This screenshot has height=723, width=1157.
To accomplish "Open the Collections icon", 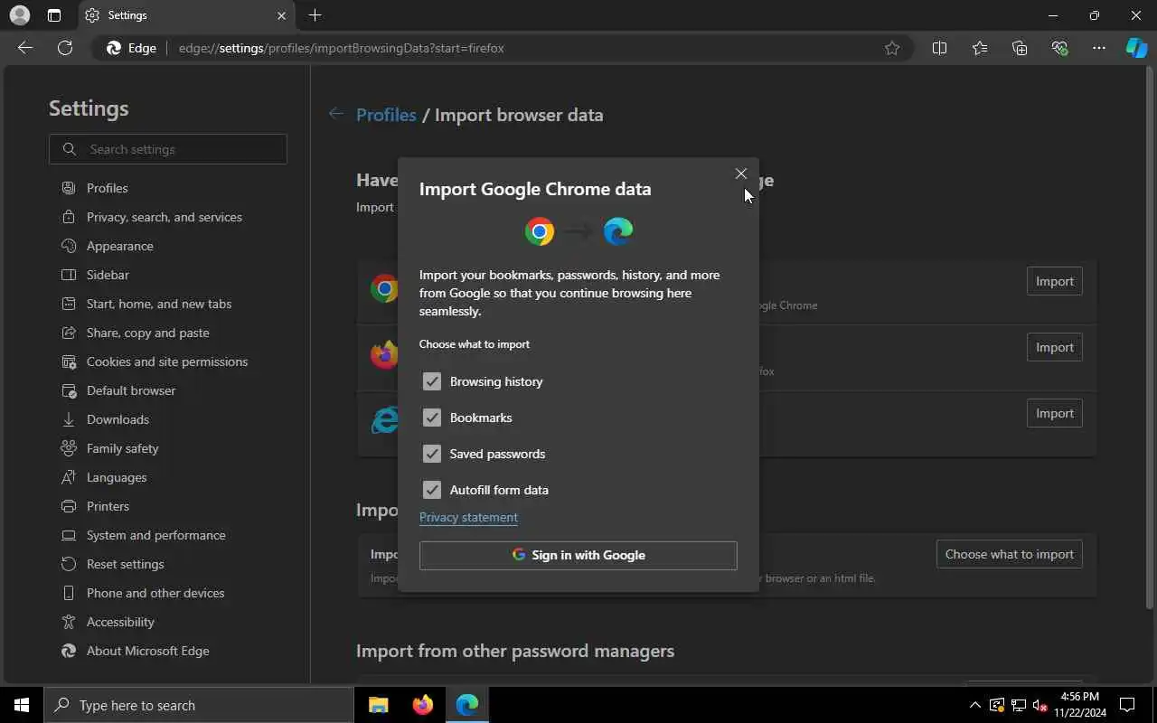I will click(x=1020, y=48).
